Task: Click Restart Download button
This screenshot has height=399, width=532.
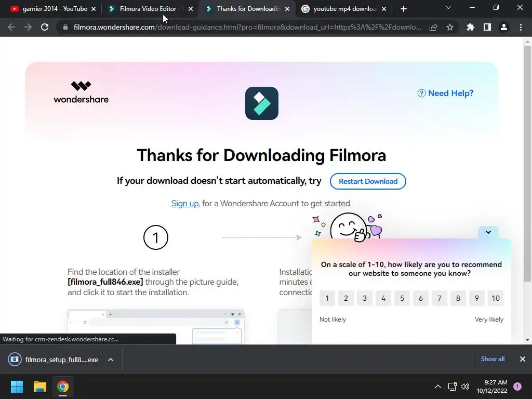Action: click(368, 181)
